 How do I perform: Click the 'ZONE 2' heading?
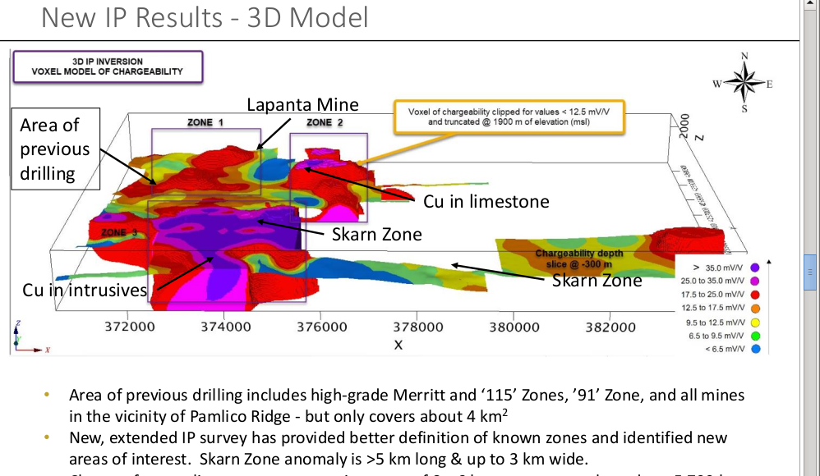[x=325, y=122]
